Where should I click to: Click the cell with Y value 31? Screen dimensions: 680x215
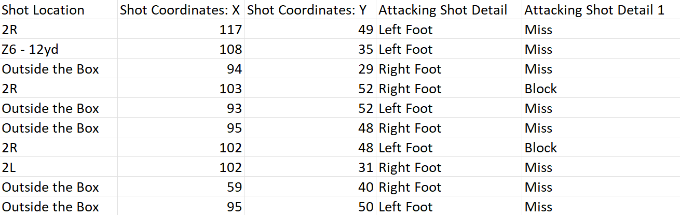tap(310, 167)
